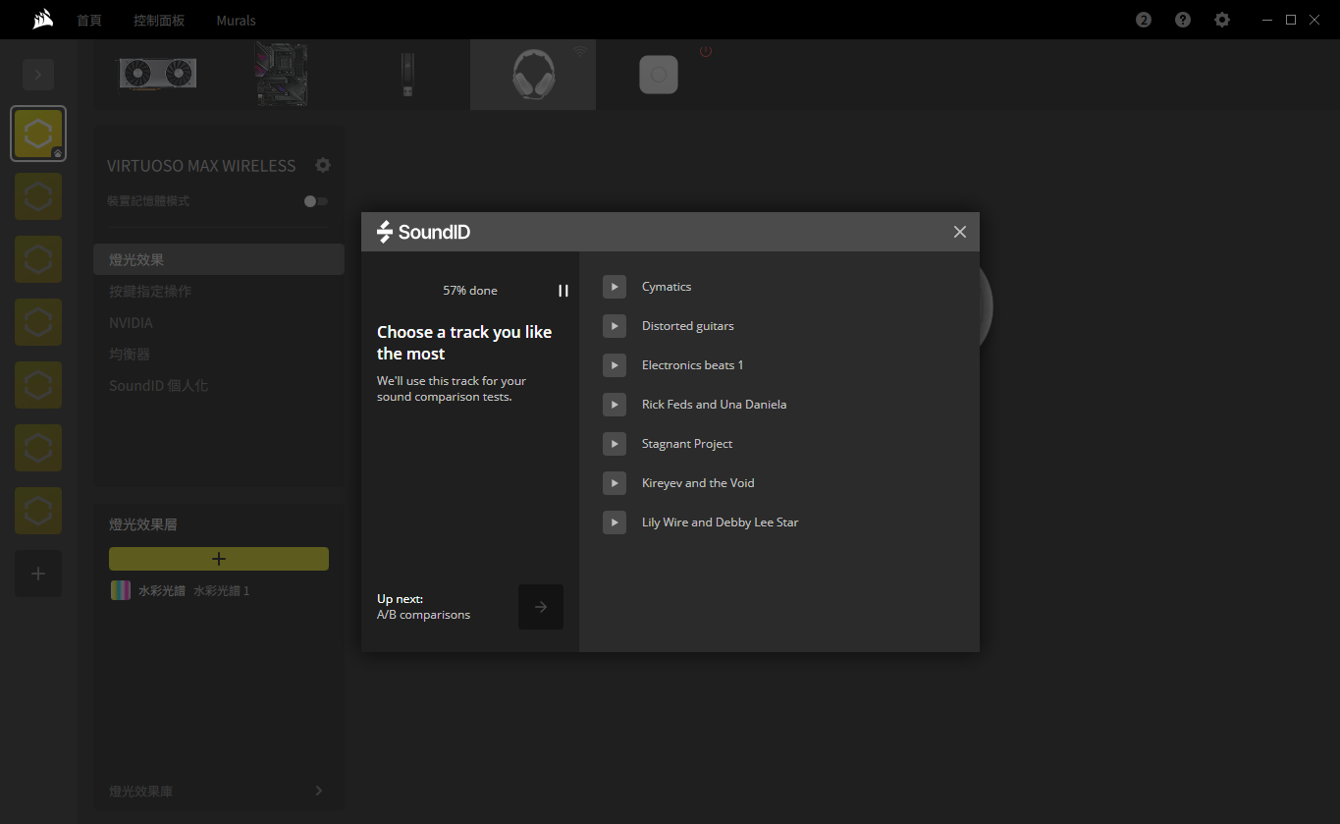Select the fifth profile icon
This screenshot has height=824, width=1340.
tap(38, 385)
